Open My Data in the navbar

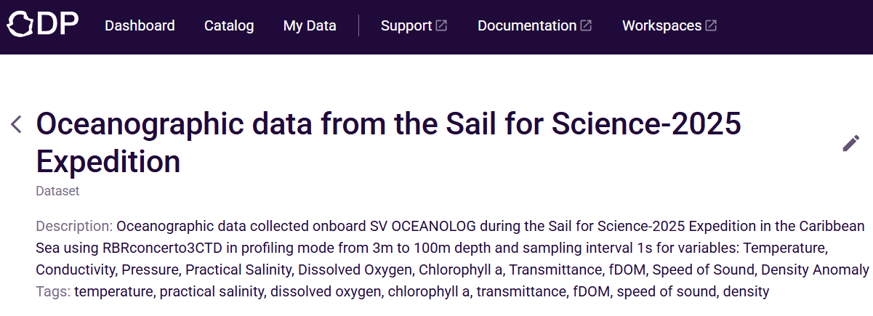[310, 25]
